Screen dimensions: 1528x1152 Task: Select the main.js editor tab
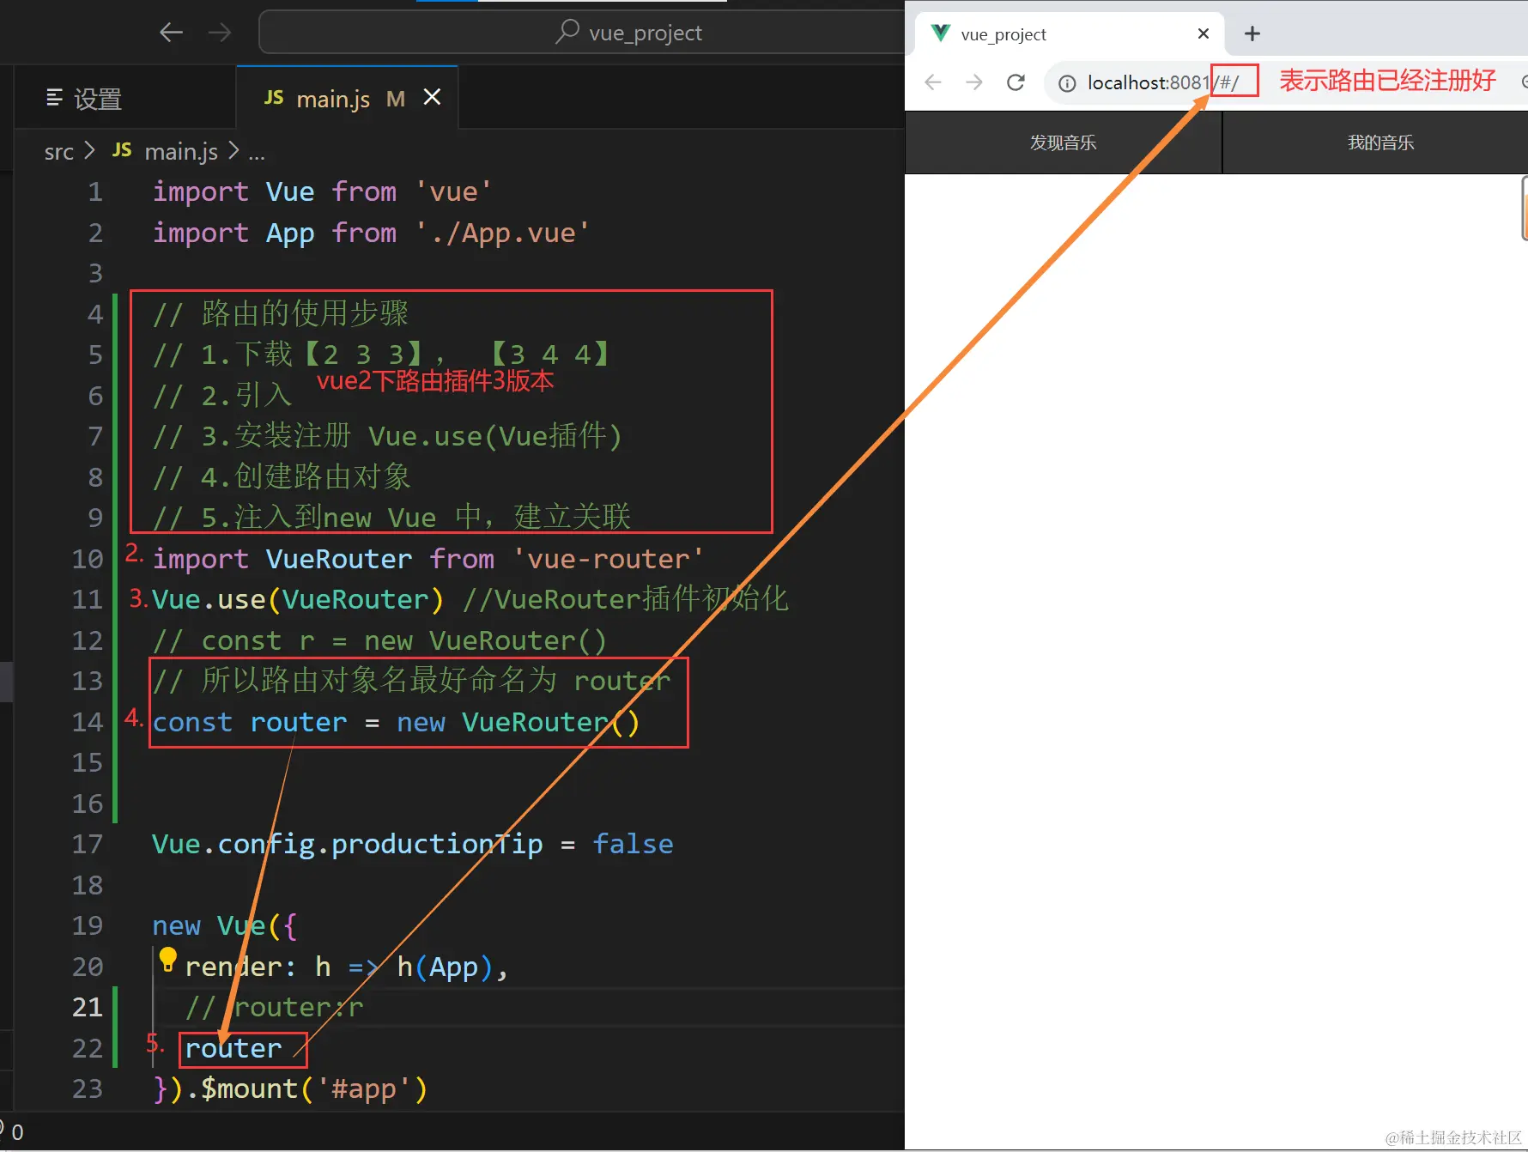[347, 98]
